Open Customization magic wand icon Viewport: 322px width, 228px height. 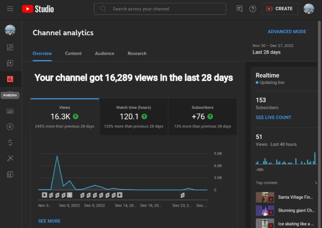10,158
